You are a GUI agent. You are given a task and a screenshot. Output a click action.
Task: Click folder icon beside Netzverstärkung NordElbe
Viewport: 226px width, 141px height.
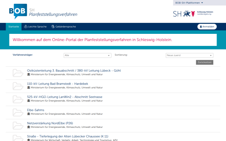coord(18,126)
